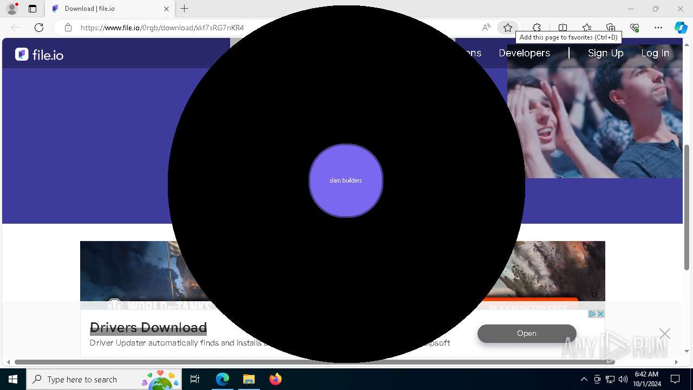Image resolution: width=693 pixels, height=390 pixels.
Task: Click the 'Drivers Download' ad headline
Action: pyautogui.click(x=148, y=327)
